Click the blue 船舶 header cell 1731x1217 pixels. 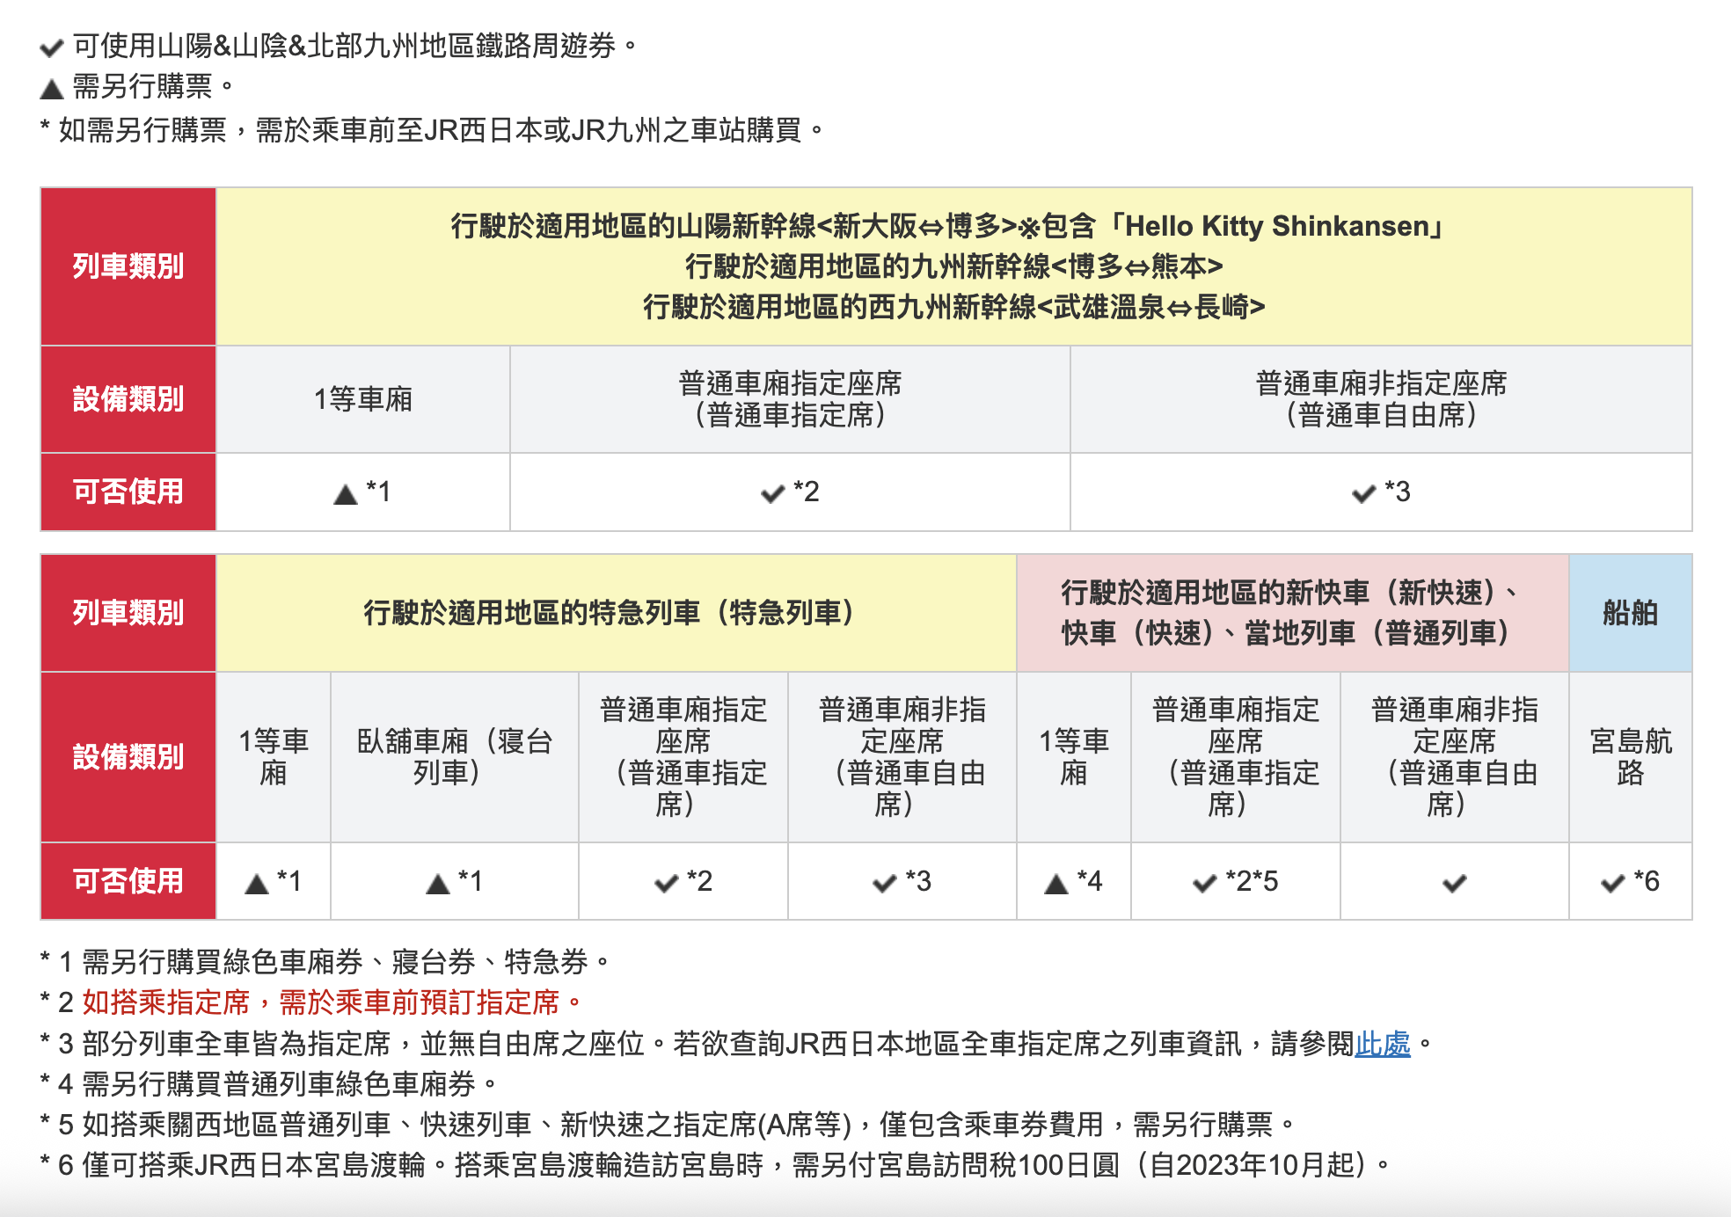[x=1630, y=613]
